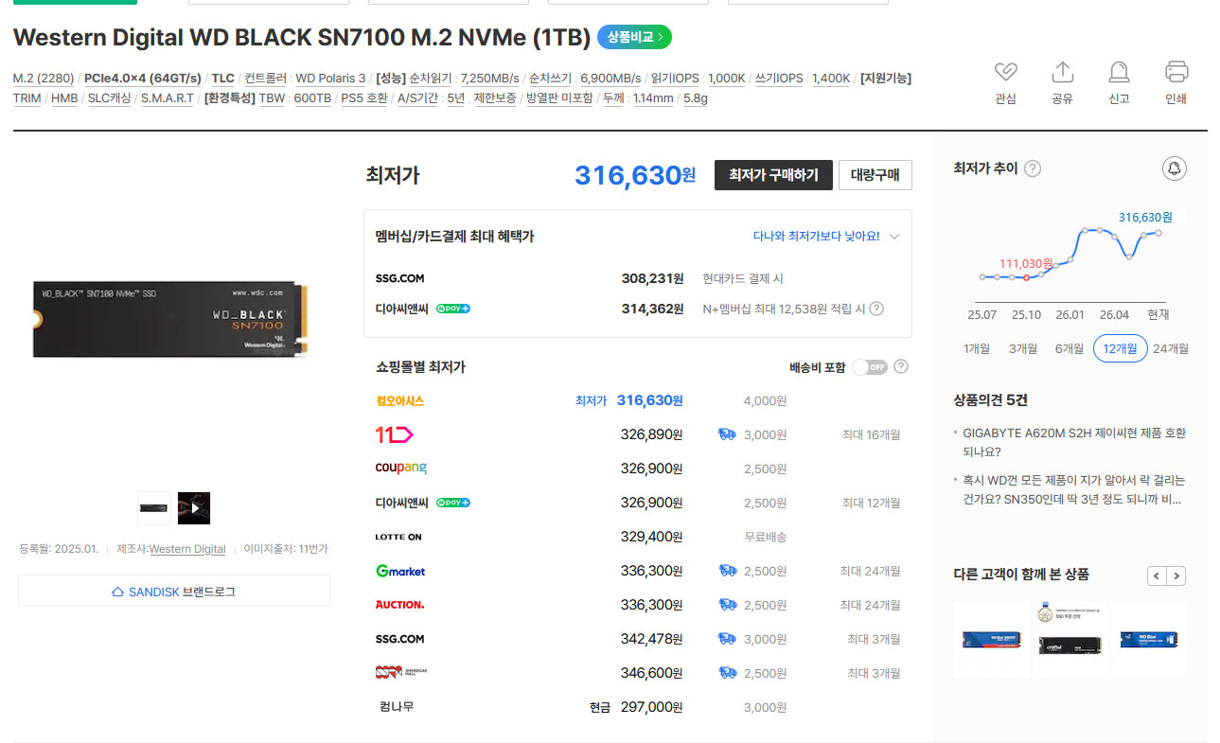Open the 공유 share icon

tap(1062, 72)
